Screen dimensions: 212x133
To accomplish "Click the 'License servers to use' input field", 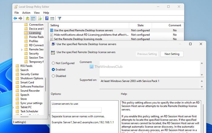I will [x=76, y=110].
